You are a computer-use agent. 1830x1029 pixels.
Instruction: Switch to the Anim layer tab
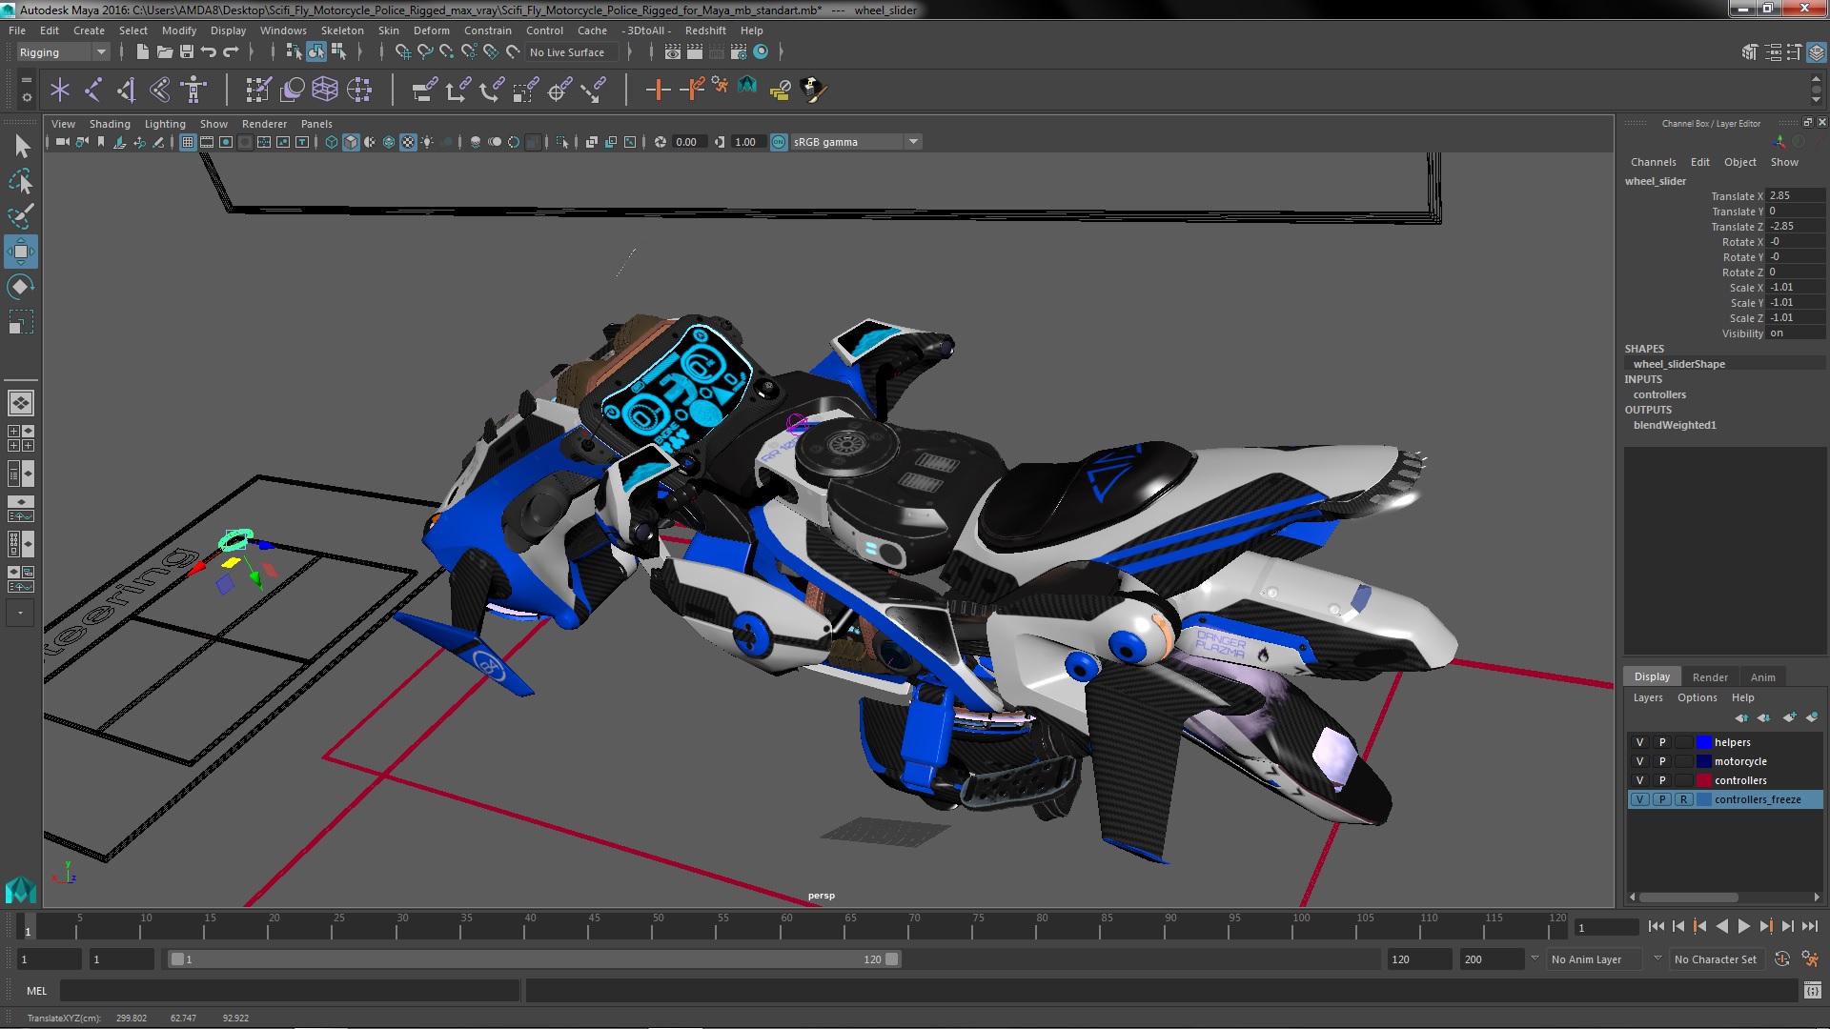coord(1762,676)
